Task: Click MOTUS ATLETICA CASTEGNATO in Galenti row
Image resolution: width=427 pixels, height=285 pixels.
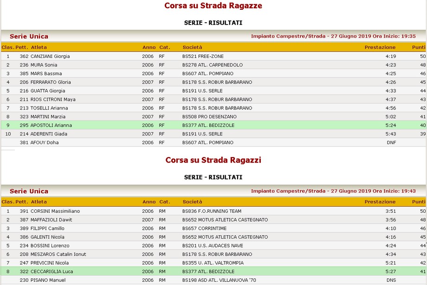Action: pyautogui.click(x=233, y=237)
